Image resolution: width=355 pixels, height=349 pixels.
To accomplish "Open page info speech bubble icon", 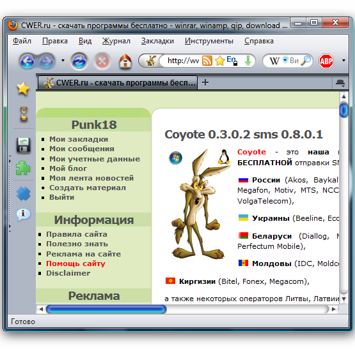I will pyautogui.click(x=23, y=214).
